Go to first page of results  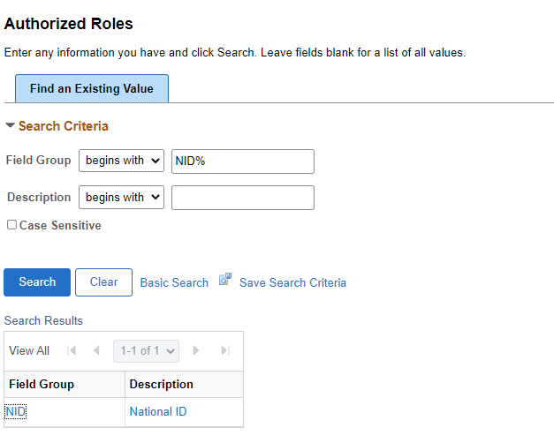(72, 350)
